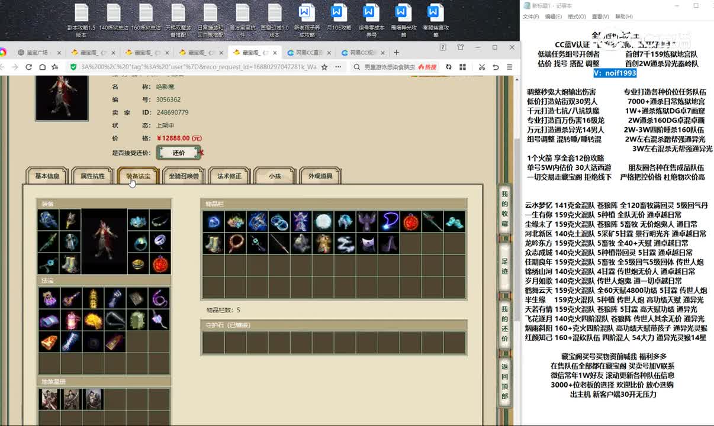Switch to 属性抗性 tab
The width and height of the screenshot is (714, 426).
click(x=92, y=176)
